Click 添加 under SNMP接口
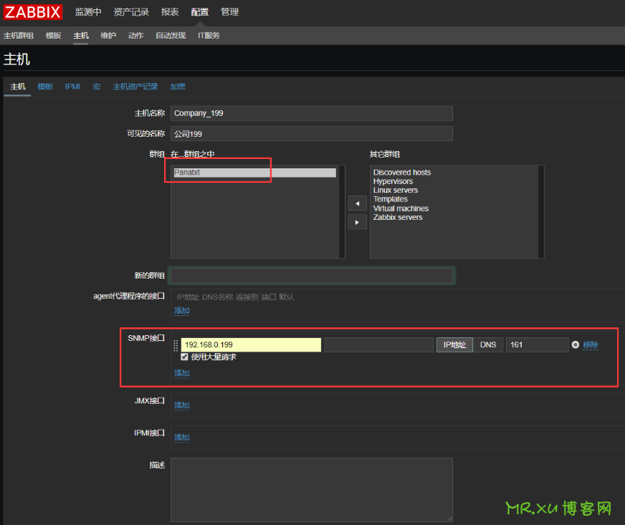 pyautogui.click(x=182, y=373)
